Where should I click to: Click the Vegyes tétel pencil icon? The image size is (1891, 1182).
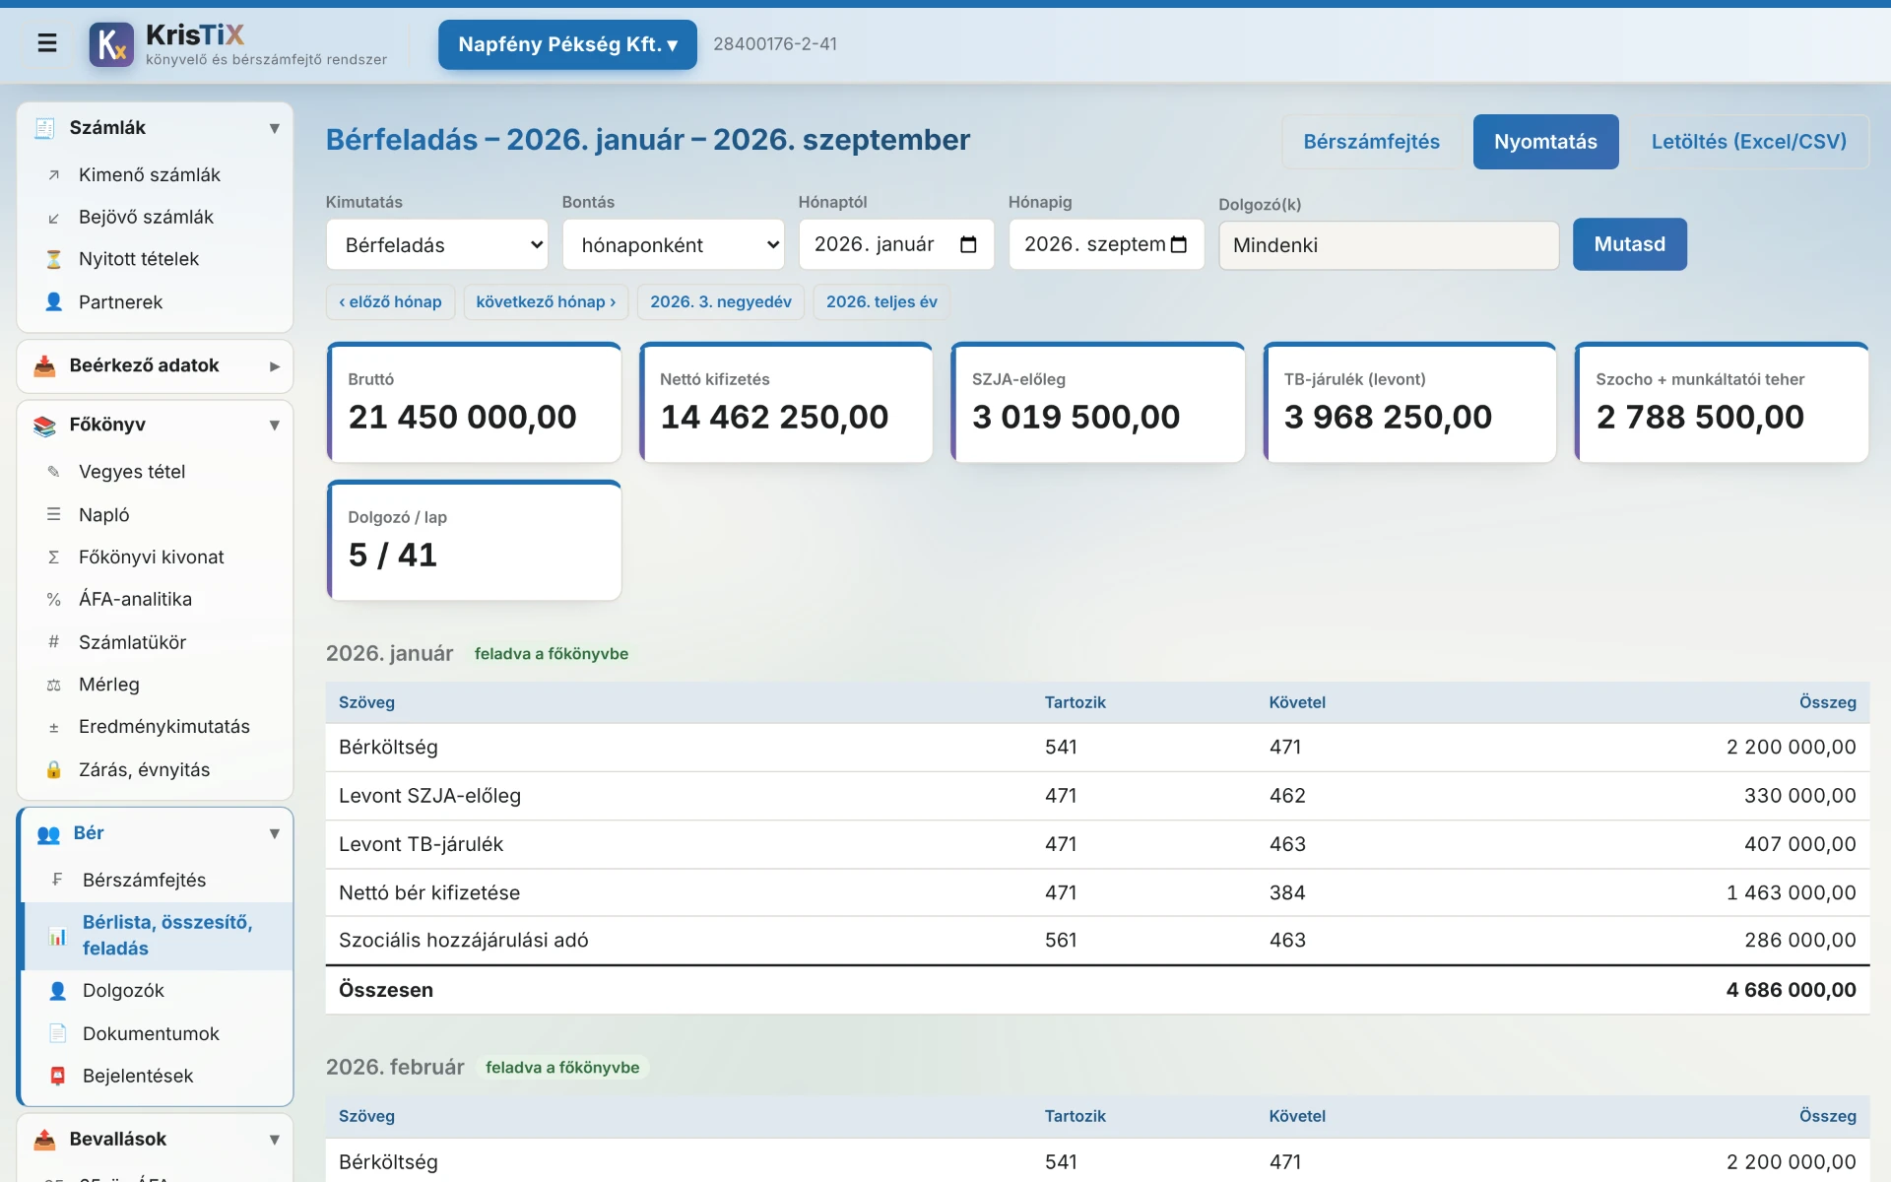click(54, 472)
